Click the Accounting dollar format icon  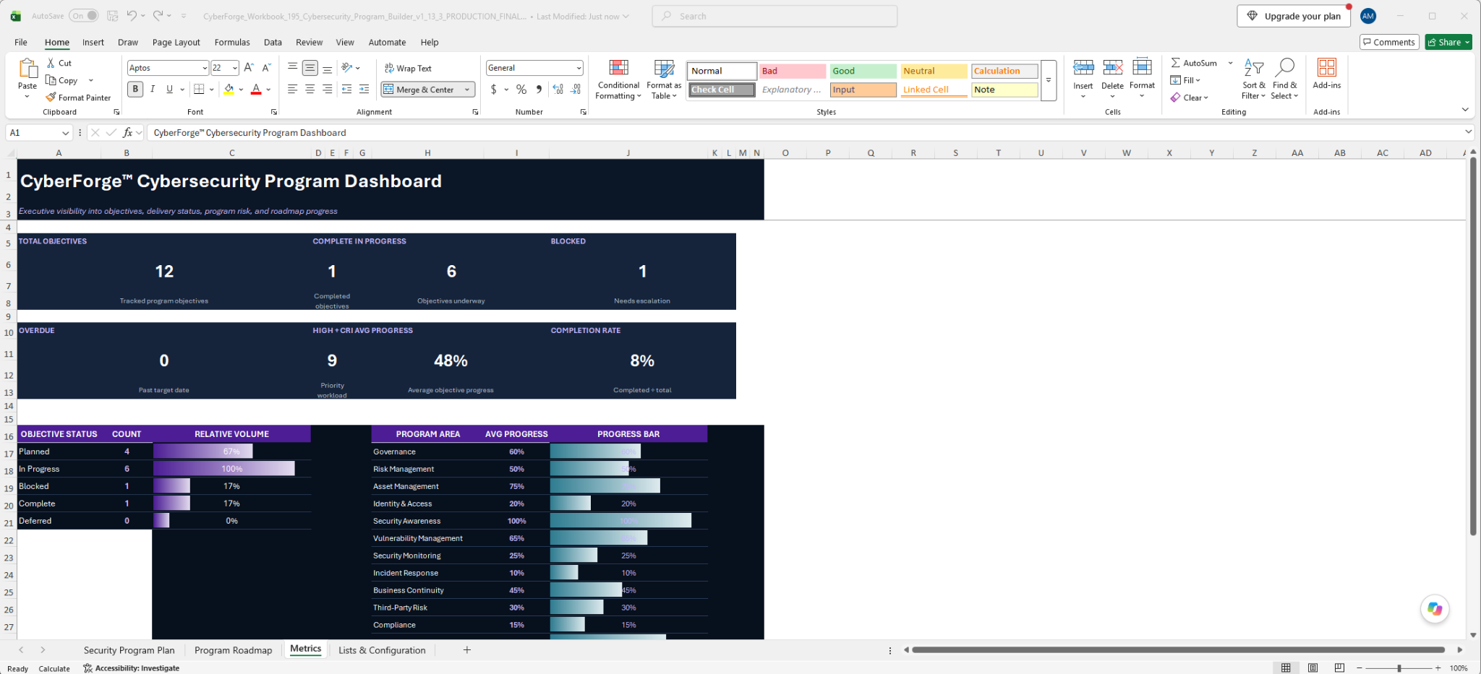click(493, 89)
